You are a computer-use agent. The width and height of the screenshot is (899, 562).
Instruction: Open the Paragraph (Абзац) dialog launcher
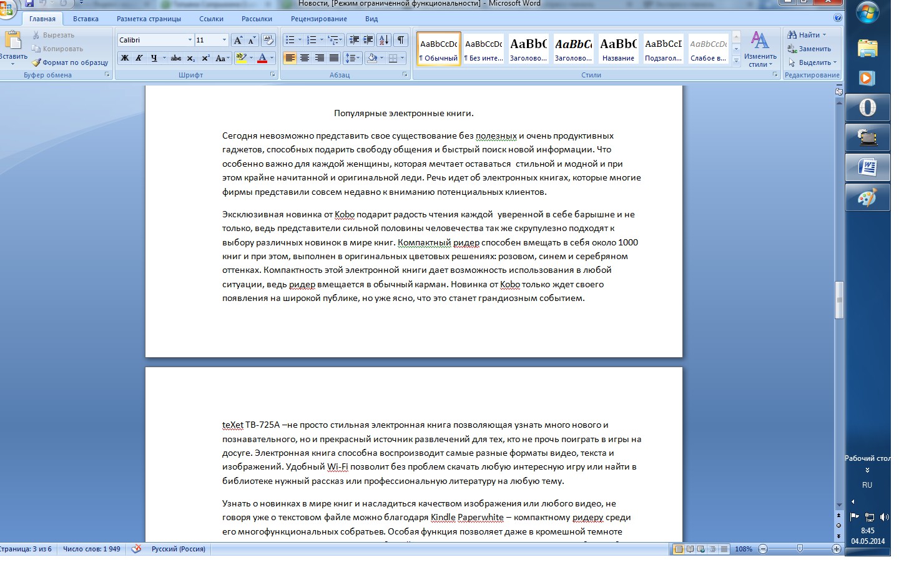click(x=405, y=75)
